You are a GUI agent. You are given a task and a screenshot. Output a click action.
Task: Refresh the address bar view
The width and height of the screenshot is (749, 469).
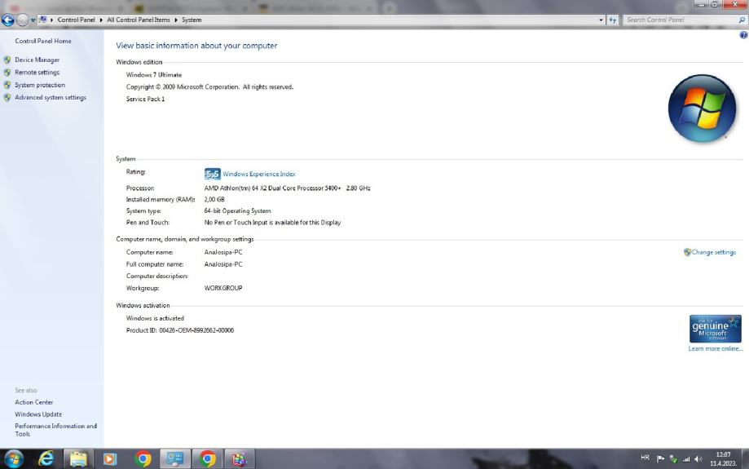[613, 20]
